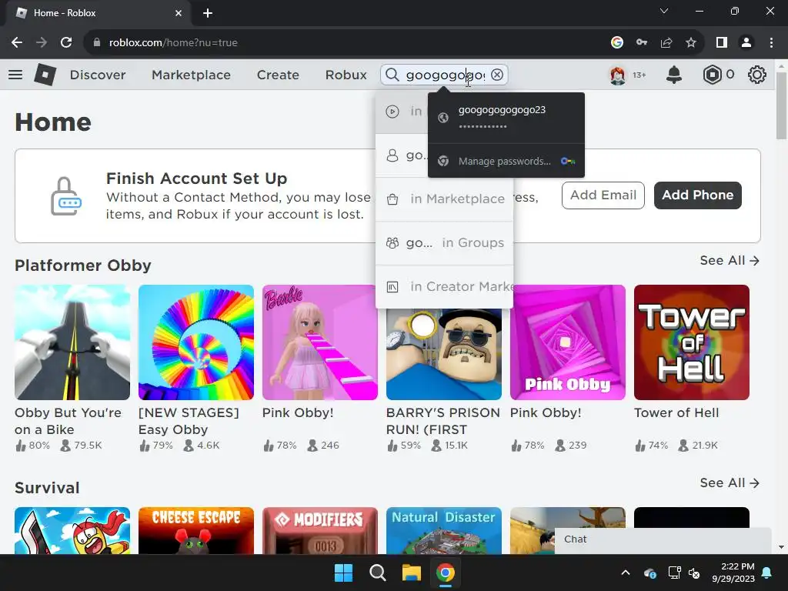Screen dimensions: 788x591
Task: Open a new browser tab
Action: click(208, 13)
